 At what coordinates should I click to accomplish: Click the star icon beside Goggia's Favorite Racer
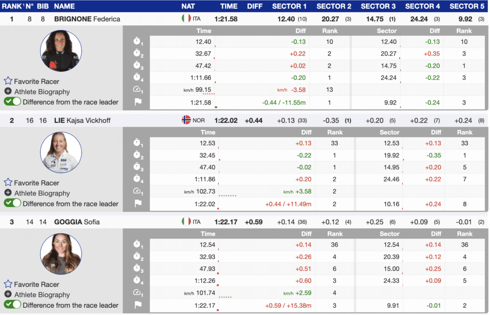click(x=8, y=284)
